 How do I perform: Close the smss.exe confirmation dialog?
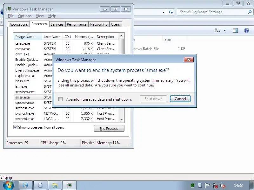[x=189, y=60]
